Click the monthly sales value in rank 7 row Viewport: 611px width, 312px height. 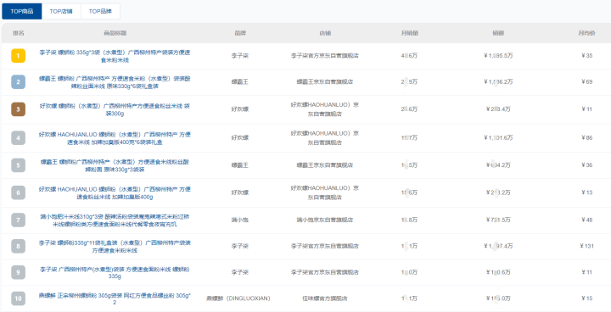click(410, 220)
